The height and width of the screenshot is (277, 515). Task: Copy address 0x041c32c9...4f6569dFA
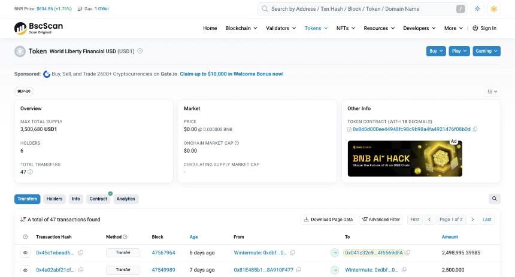[408, 252]
